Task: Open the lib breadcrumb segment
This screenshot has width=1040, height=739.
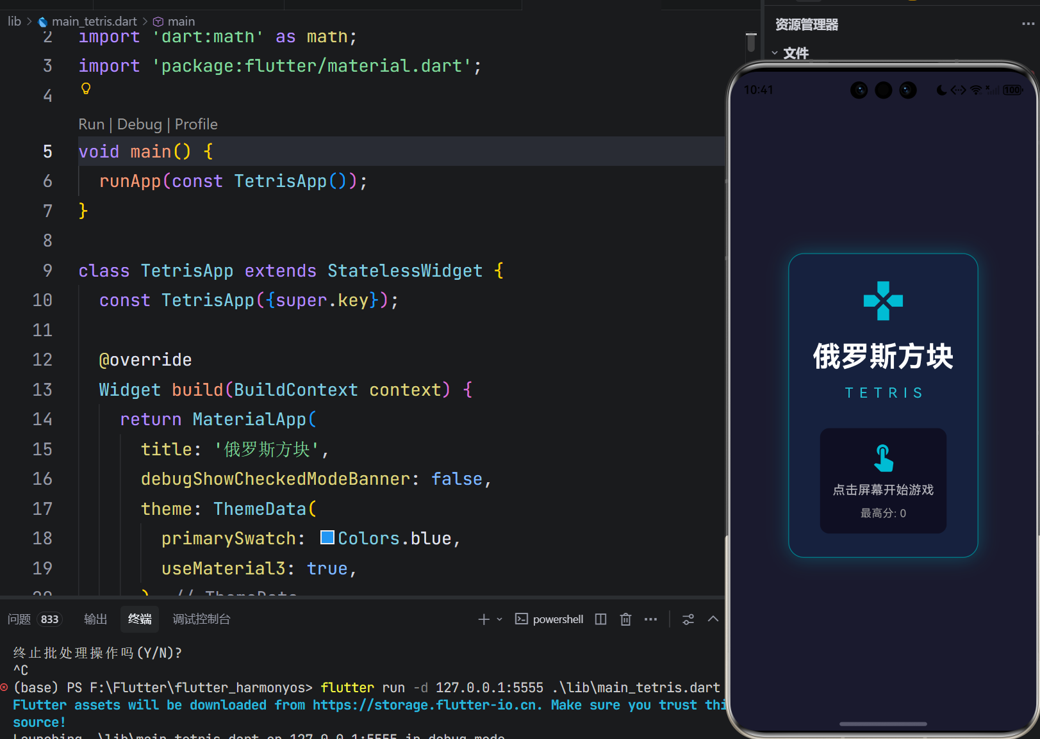Action: (x=14, y=21)
